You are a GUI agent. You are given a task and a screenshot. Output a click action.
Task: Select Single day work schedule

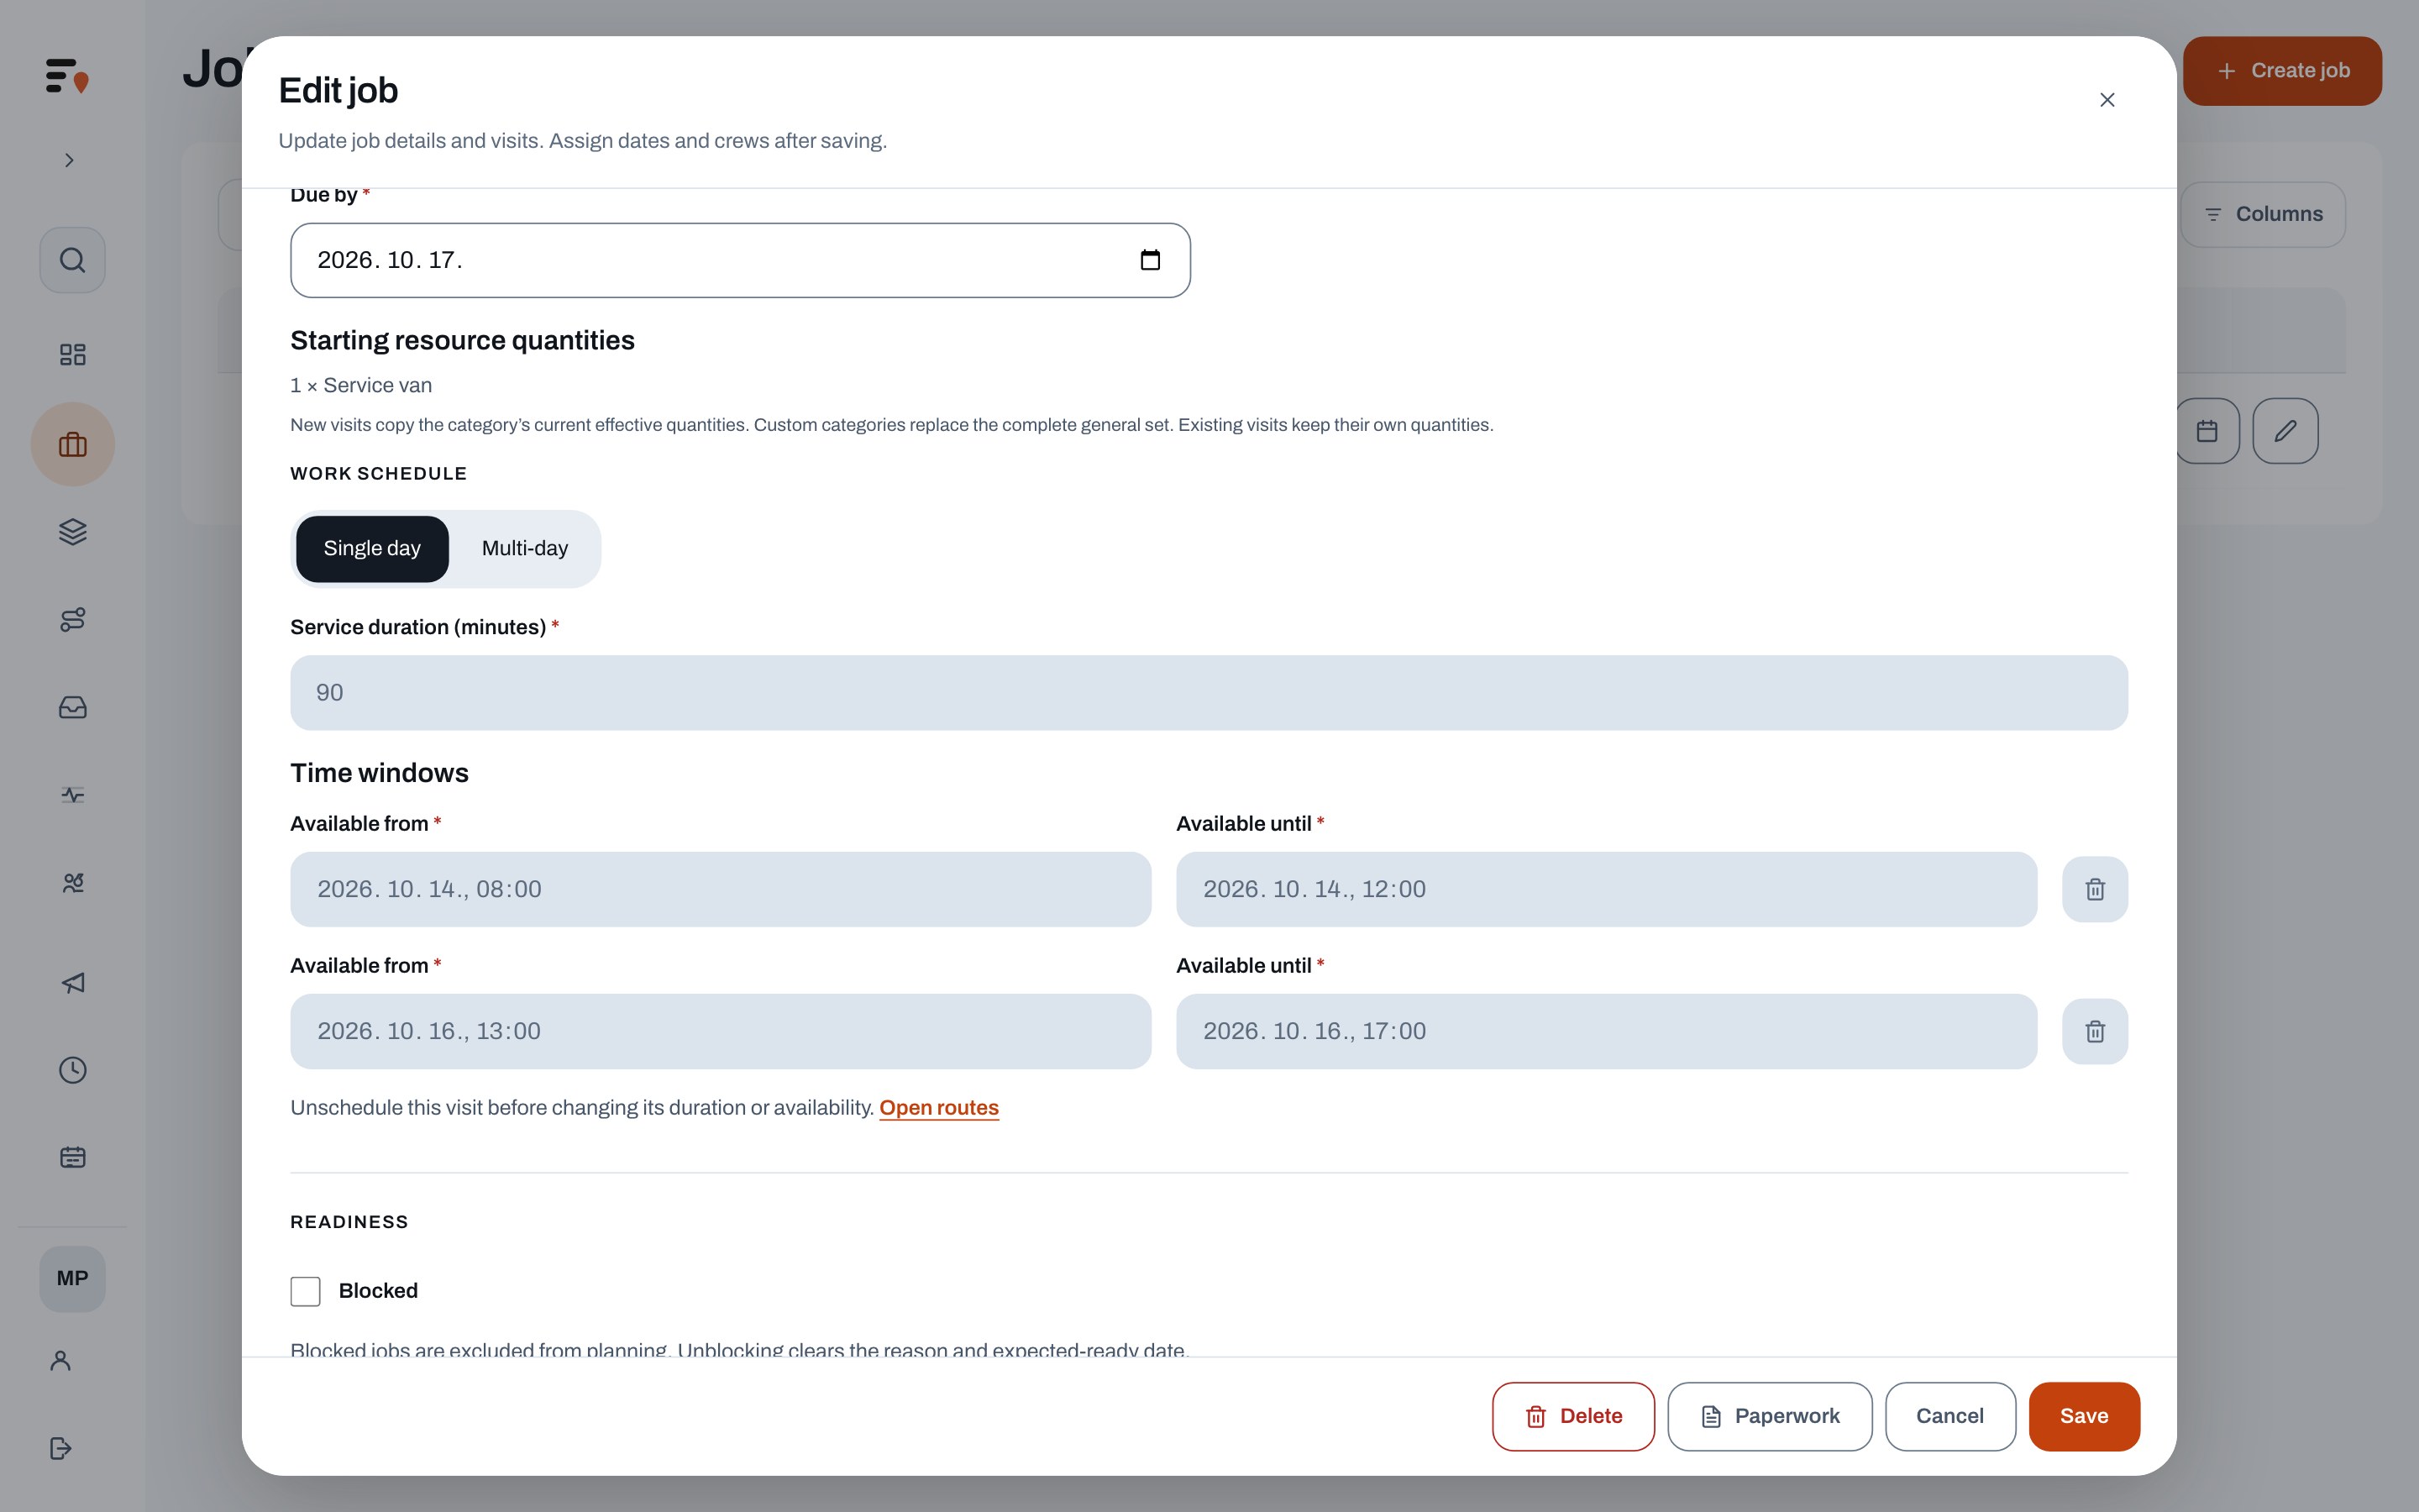tap(372, 549)
